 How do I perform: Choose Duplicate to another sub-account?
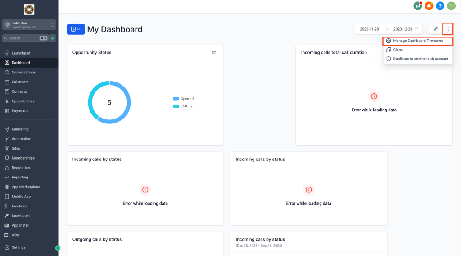(420, 59)
